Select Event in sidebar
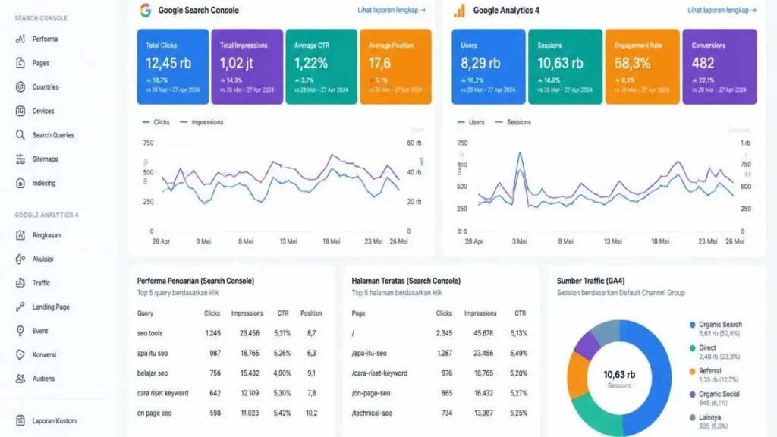This screenshot has height=437, width=777. (x=40, y=331)
